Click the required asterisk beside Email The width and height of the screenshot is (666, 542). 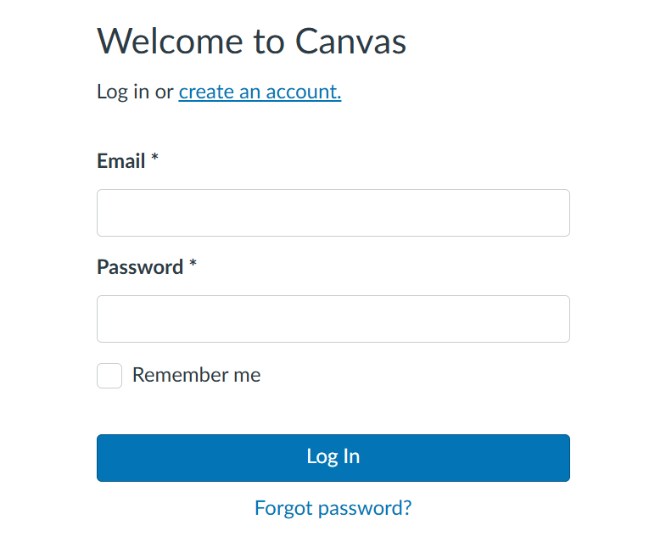[154, 158]
